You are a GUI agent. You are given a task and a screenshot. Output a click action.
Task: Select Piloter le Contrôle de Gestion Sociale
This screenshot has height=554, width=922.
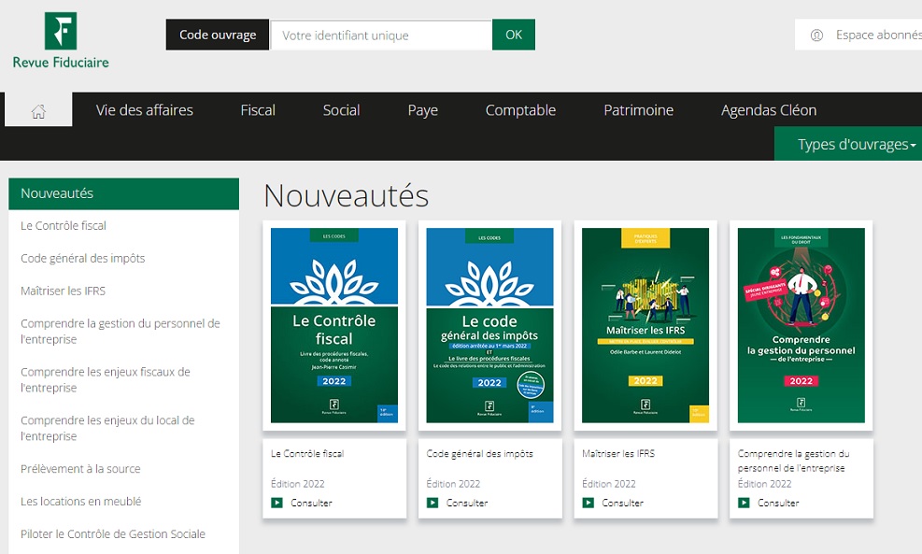(x=113, y=534)
